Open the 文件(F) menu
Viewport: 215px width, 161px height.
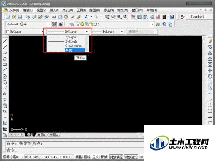click(14, 10)
